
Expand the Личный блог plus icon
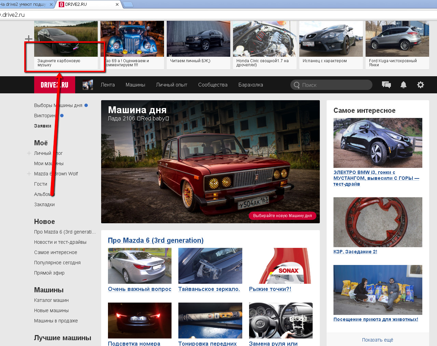point(29,153)
